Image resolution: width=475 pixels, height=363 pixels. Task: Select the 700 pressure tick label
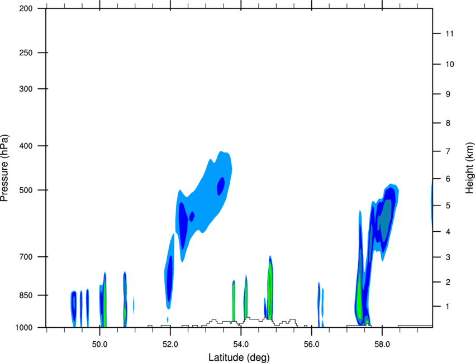coord(26,257)
